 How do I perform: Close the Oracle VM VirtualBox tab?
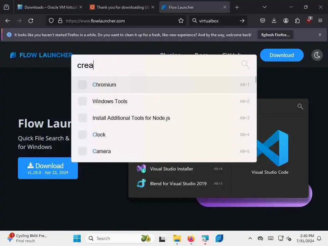(81, 7)
